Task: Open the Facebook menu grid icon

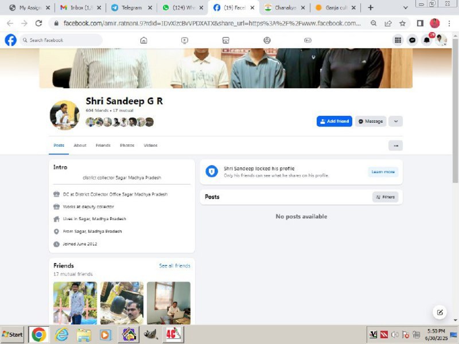Action: 398,40
